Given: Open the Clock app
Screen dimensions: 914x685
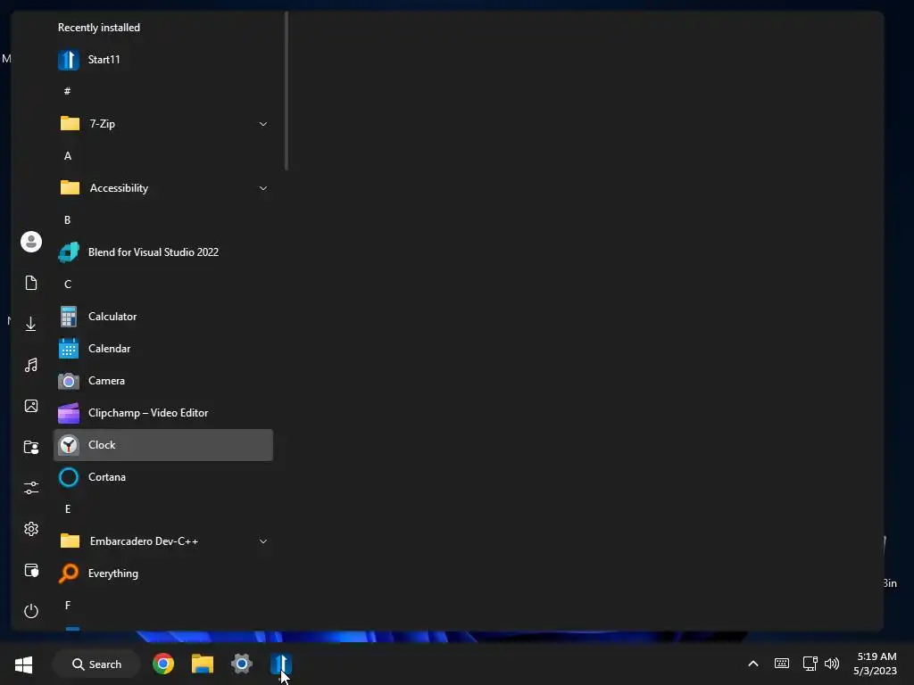Looking at the screenshot, I should pos(163,445).
